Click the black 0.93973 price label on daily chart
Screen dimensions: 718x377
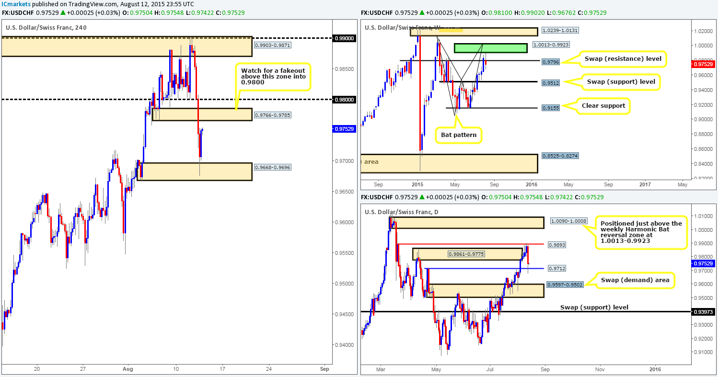pyautogui.click(x=702, y=312)
